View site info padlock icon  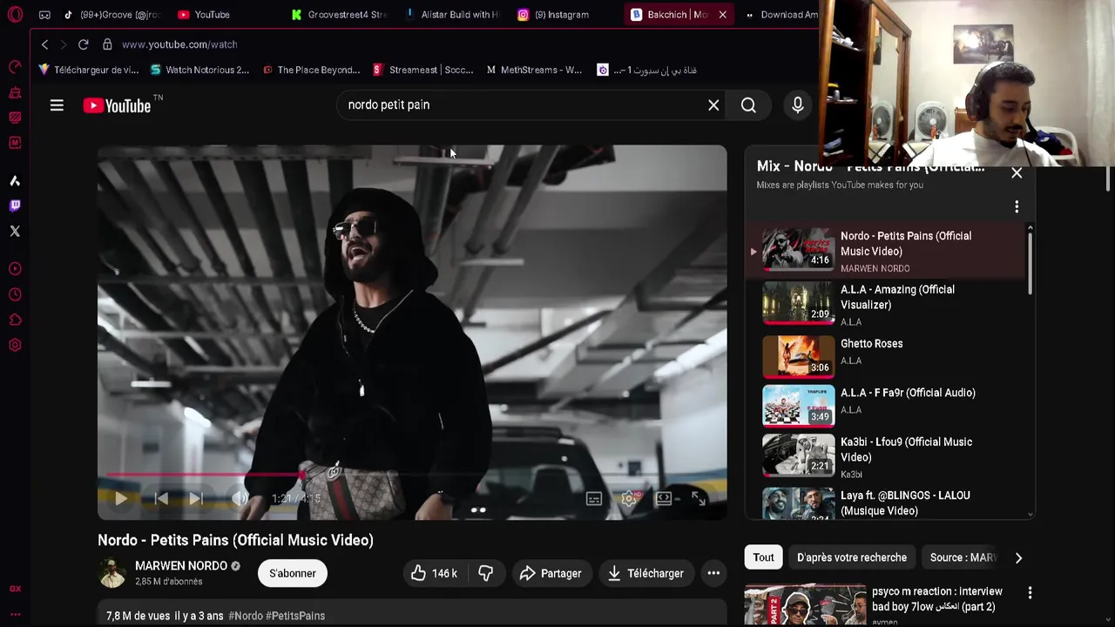pyautogui.click(x=107, y=44)
